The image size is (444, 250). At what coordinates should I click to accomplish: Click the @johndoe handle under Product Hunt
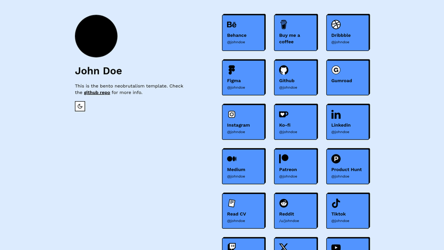pos(340,176)
